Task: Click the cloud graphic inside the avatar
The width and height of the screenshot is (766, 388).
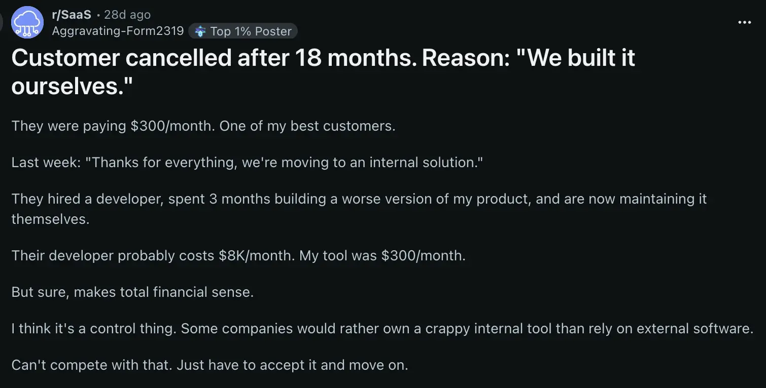Action: click(27, 22)
